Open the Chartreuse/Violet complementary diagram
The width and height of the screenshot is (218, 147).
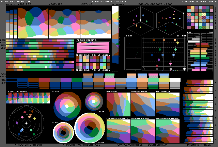(x=119, y=131)
